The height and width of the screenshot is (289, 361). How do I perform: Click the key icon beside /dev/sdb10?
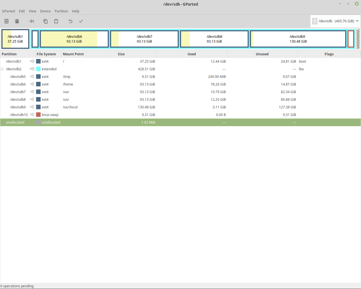click(x=32, y=115)
